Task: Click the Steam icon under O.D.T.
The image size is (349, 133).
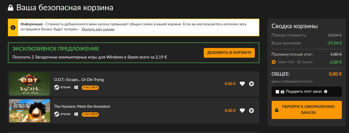Action: (56, 87)
